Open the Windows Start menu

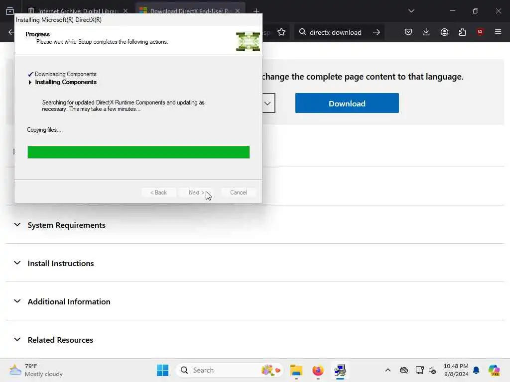pos(163,370)
